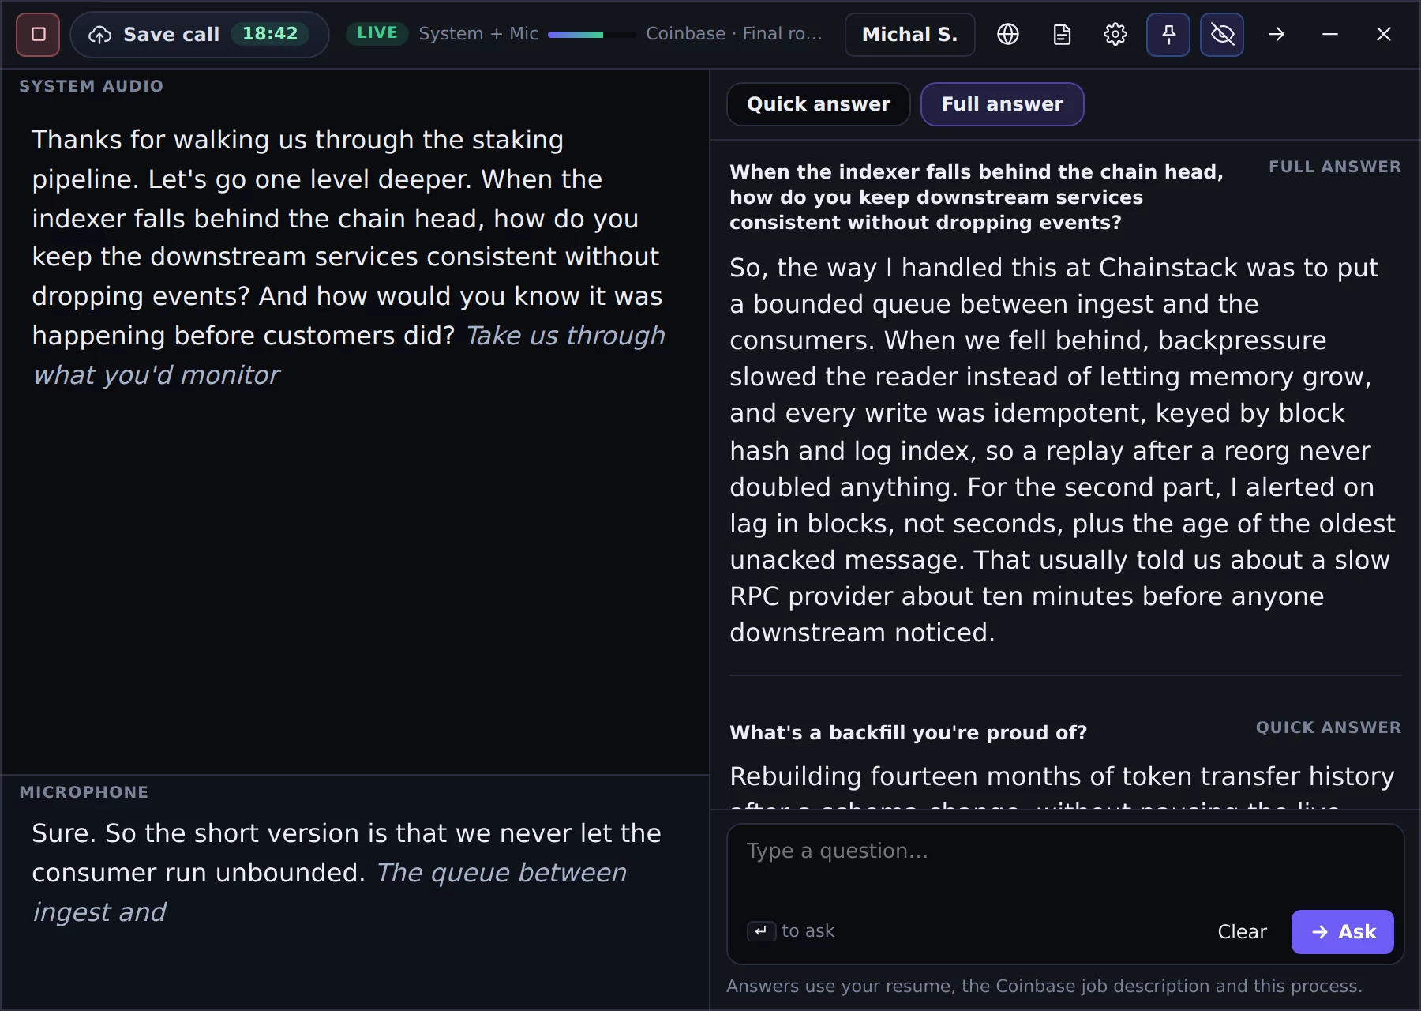Image resolution: width=1421 pixels, height=1011 pixels.
Task: Open settings with the gear icon
Action: point(1115,35)
